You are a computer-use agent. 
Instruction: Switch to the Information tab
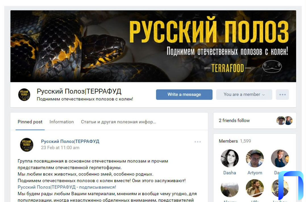[61, 122]
